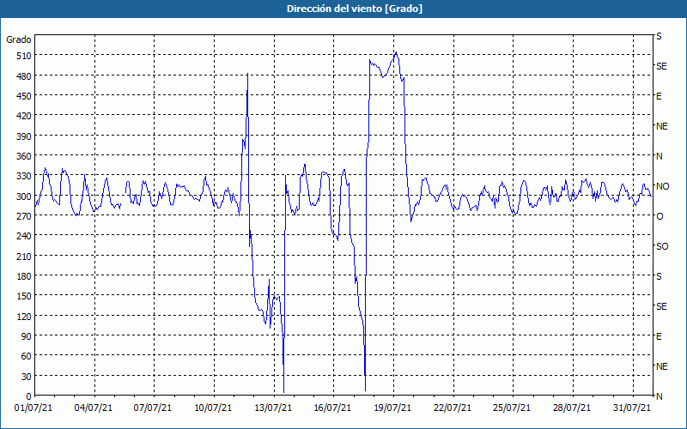
Task: Select the 16/07/21 date tick label
Action: pos(332,408)
